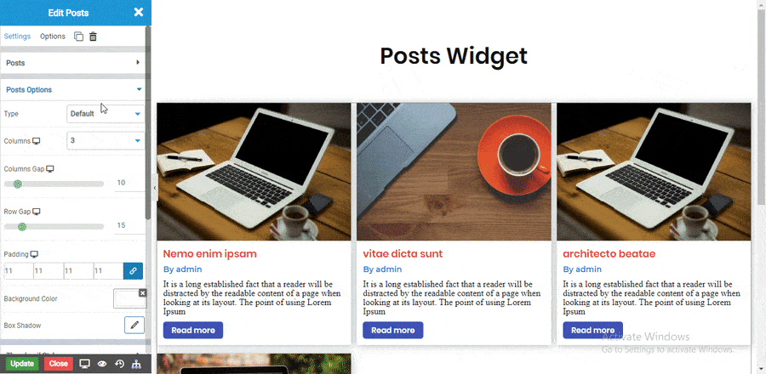Screen dimensions: 766x374
Task: Clear Background Color with the small x
Action: pyautogui.click(x=143, y=292)
